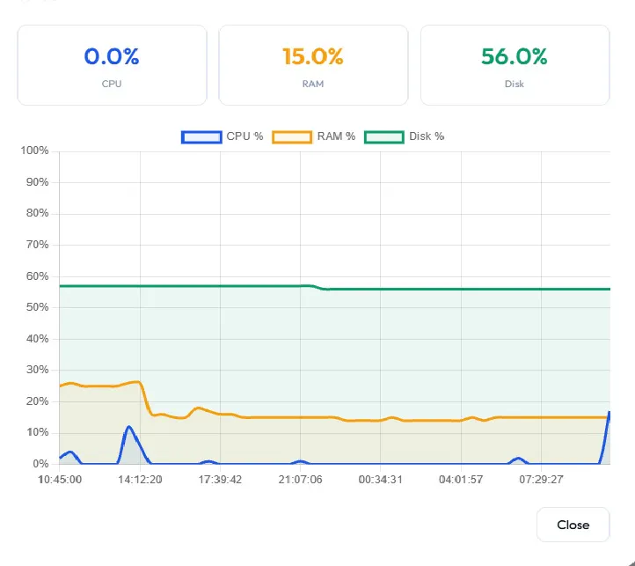The width and height of the screenshot is (635, 566).
Task: Select the 56.0% Disk stat card
Action: pyautogui.click(x=515, y=65)
